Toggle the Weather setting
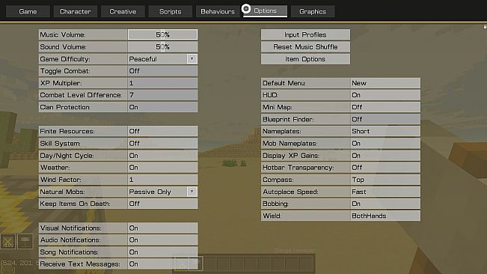The width and height of the screenshot is (487, 274). pyautogui.click(x=162, y=168)
